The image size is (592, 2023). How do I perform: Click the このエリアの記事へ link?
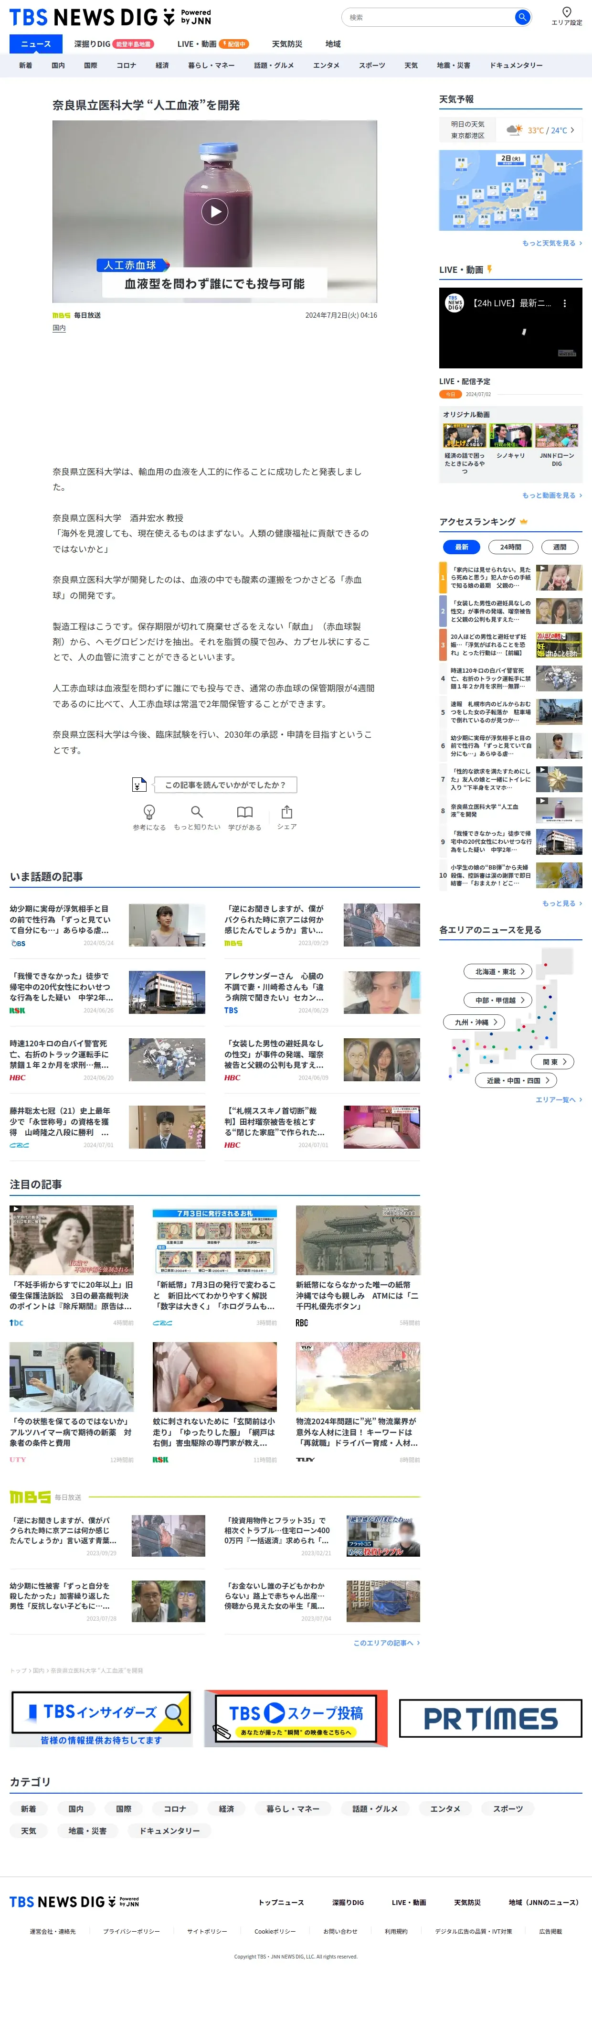[x=386, y=1643]
